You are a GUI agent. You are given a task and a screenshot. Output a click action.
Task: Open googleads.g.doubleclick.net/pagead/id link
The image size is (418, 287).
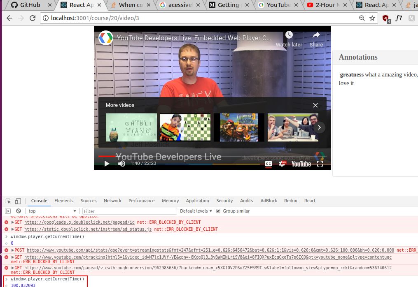79,222
